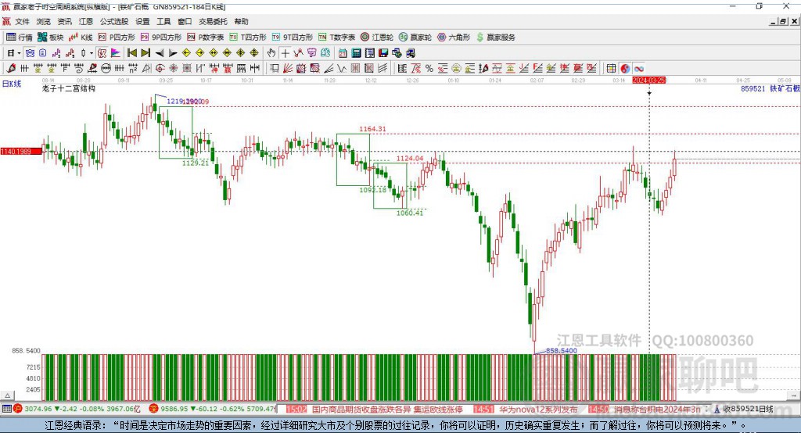Open the 工具 menu
801x433 pixels.
pos(163,21)
